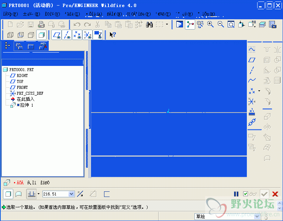
Task: Open the View (V) menu
Action: [x=52, y=14]
